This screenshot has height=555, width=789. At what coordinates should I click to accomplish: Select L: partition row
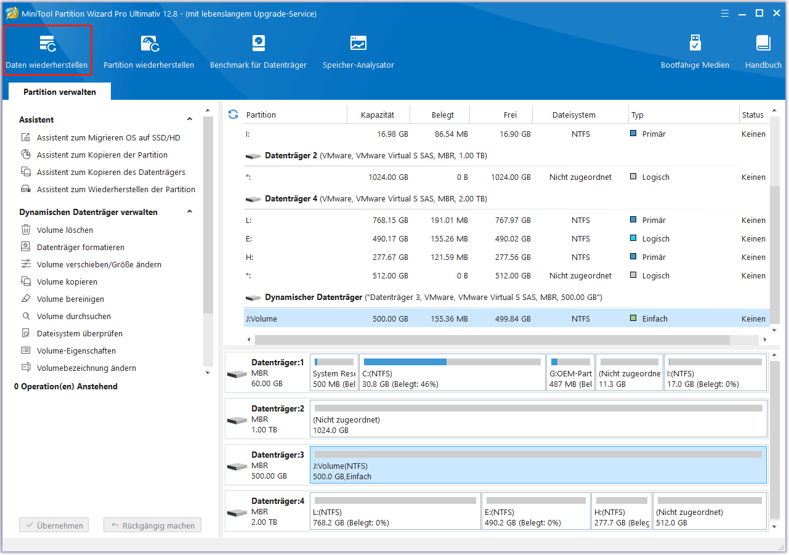pos(506,221)
